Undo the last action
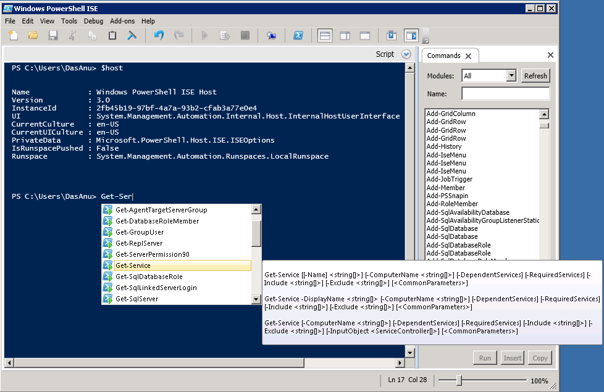 point(159,36)
